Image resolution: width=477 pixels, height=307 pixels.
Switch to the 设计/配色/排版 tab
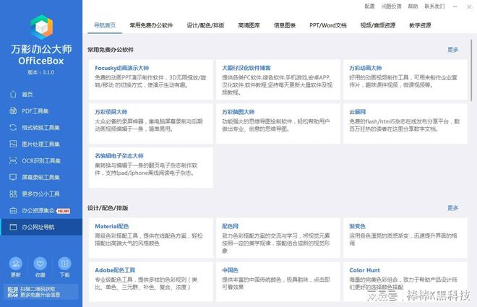[x=206, y=25]
